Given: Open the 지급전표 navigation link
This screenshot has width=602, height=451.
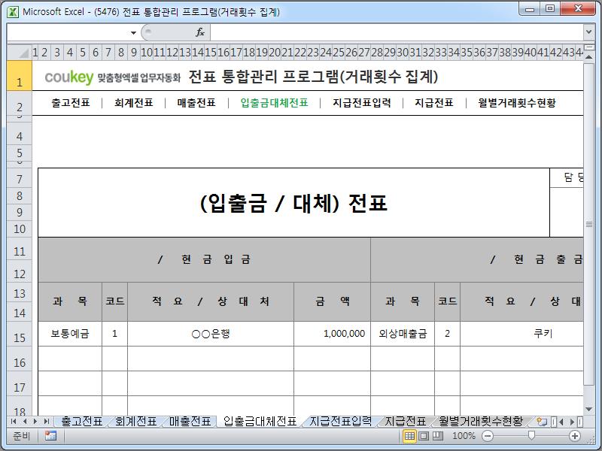Looking at the screenshot, I should pyautogui.click(x=434, y=103).
